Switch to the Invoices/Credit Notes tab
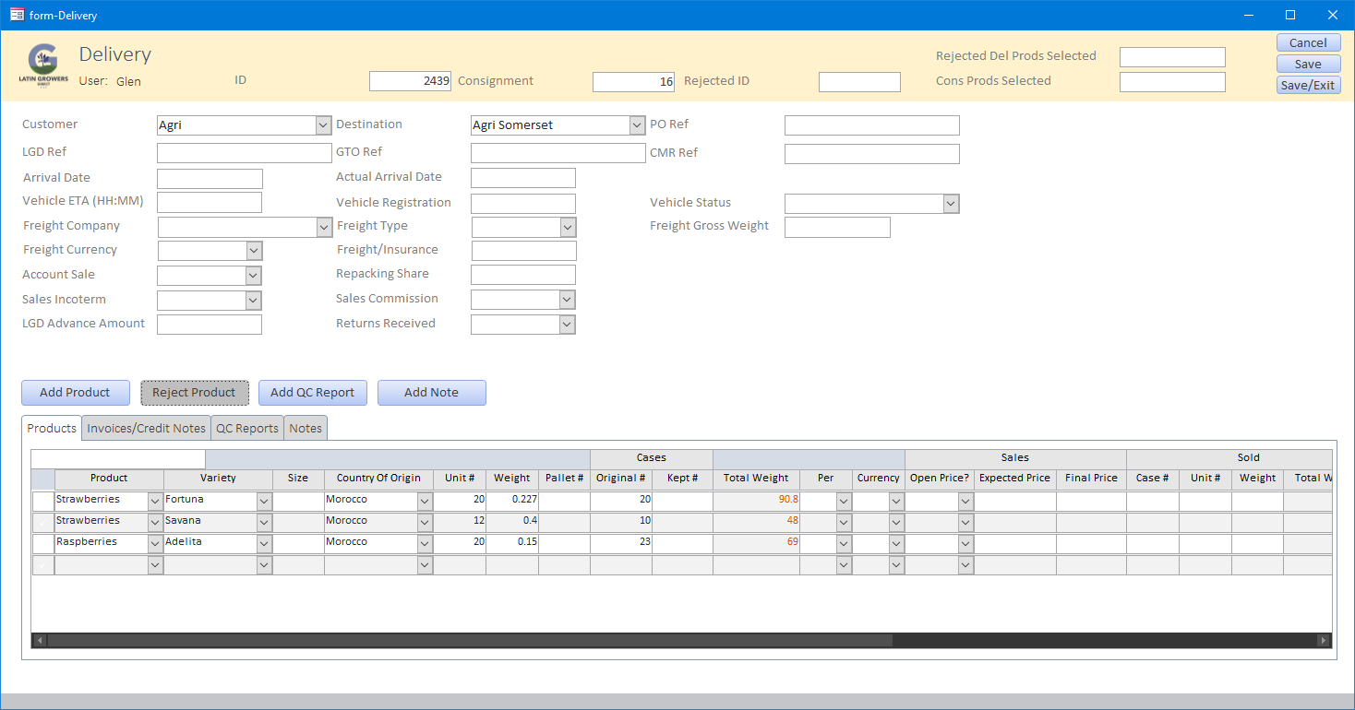The width and height of the screenshot is (1355, 710). [x=146, y=428]
